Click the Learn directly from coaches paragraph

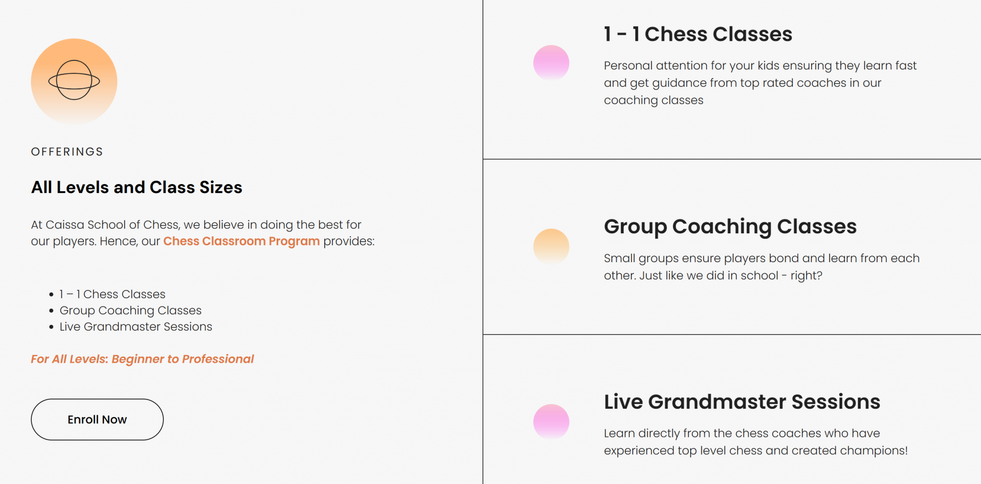point(755,442)
